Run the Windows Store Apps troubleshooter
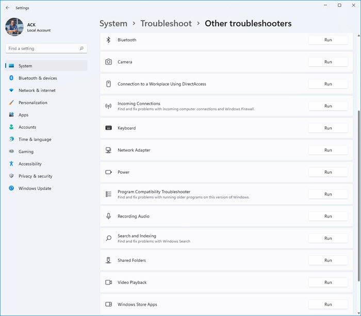The image size is (361, 316). pos(328,304)
